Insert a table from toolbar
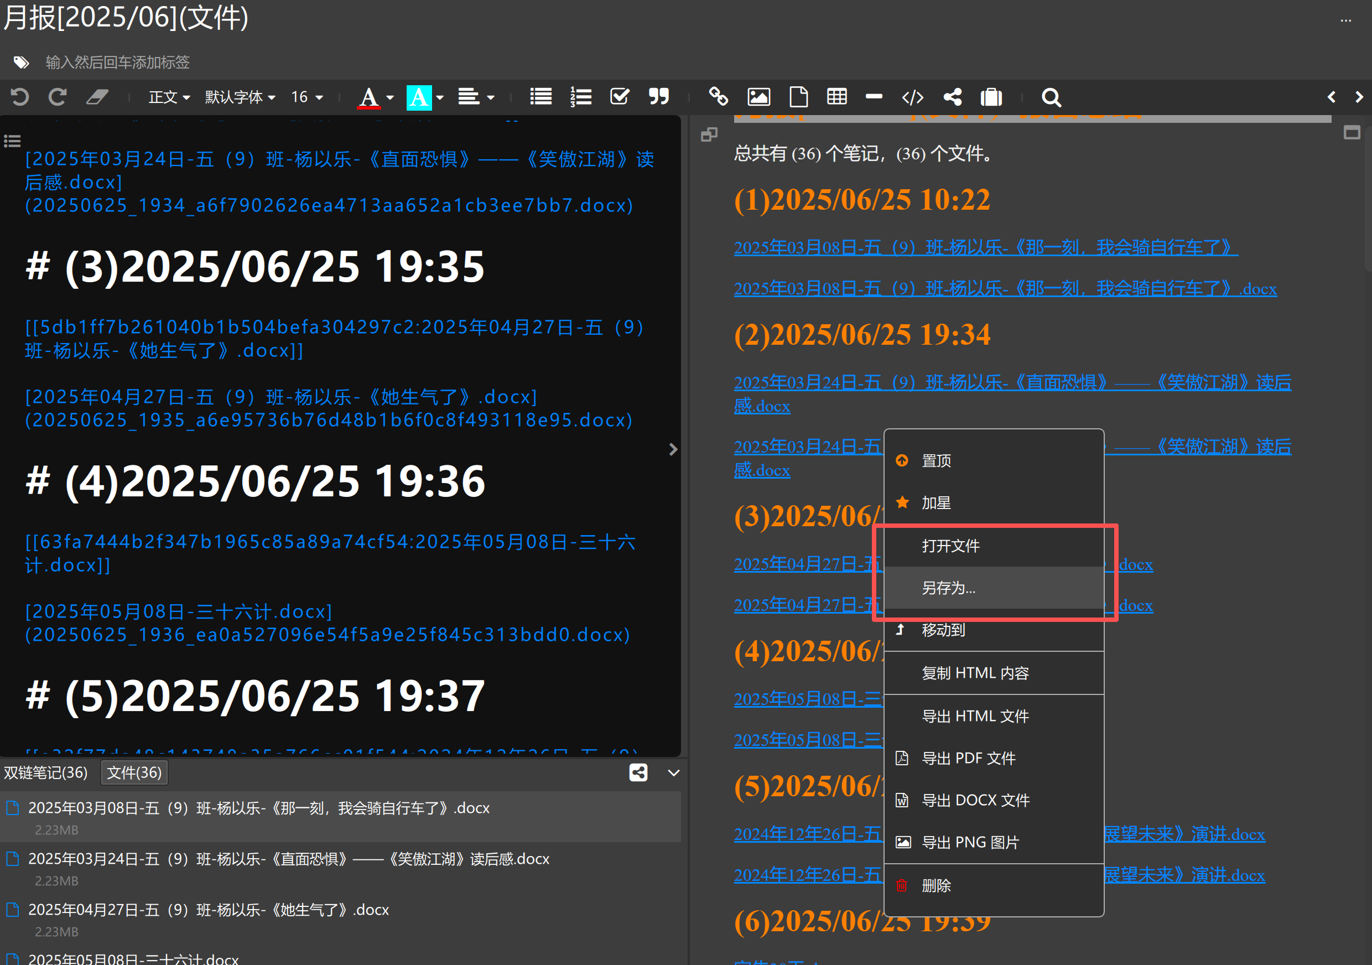 [x=836, y=97]
